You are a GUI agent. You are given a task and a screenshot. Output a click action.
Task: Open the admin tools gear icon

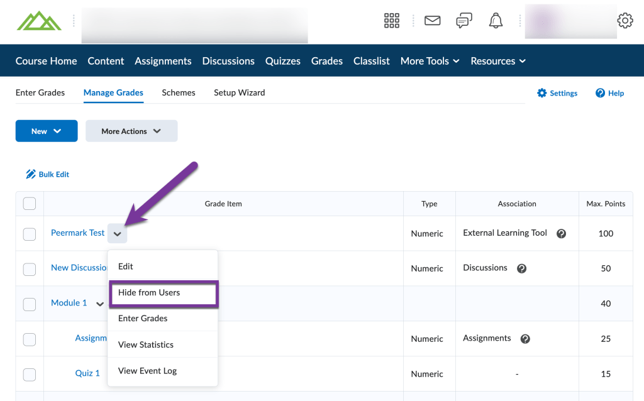pos(625,21)
